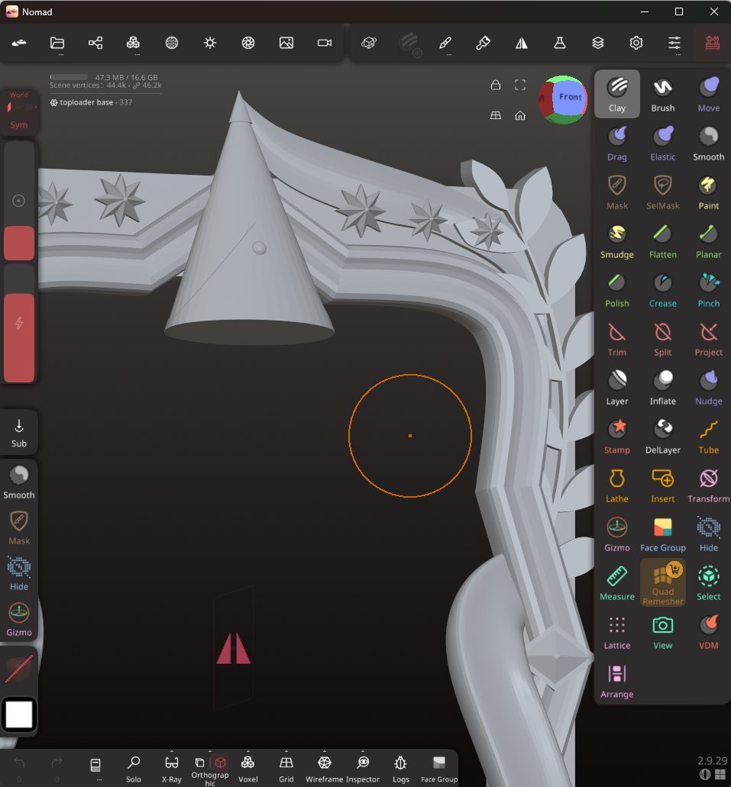This screenshot has height=787, width=731.
Task: Select the Measure tool
Action: click(617, 582)
